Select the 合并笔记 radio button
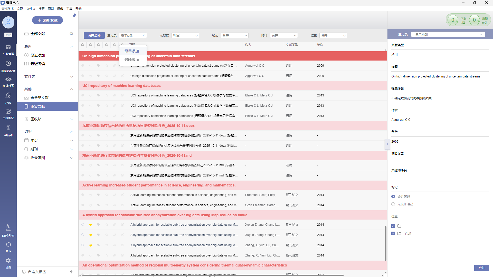The image size is (493, 277). point(393,197)
